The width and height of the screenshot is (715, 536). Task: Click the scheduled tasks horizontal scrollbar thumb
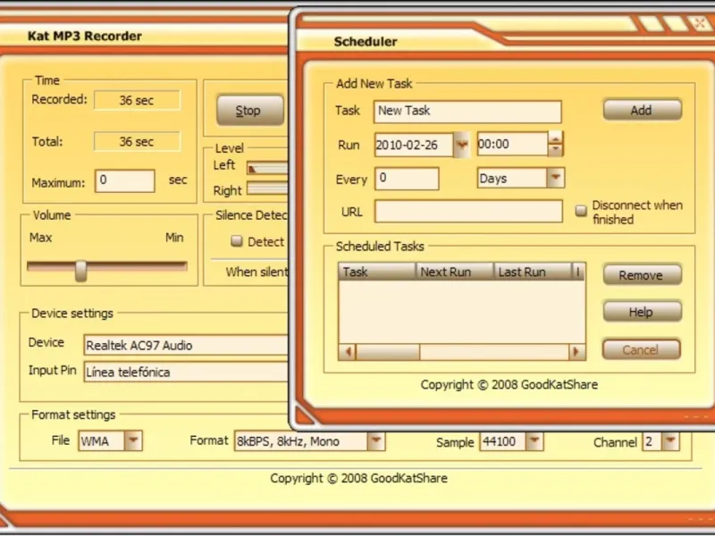(x=388, y=352)
